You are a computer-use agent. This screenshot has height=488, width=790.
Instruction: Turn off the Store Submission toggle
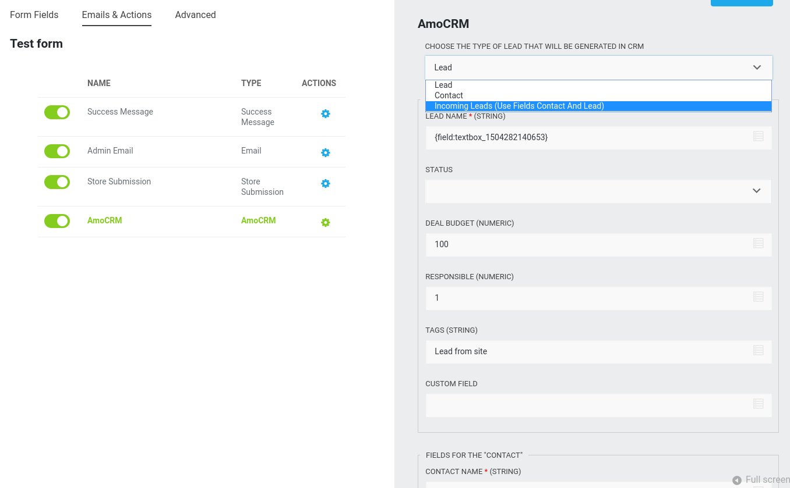click(57, 182)
